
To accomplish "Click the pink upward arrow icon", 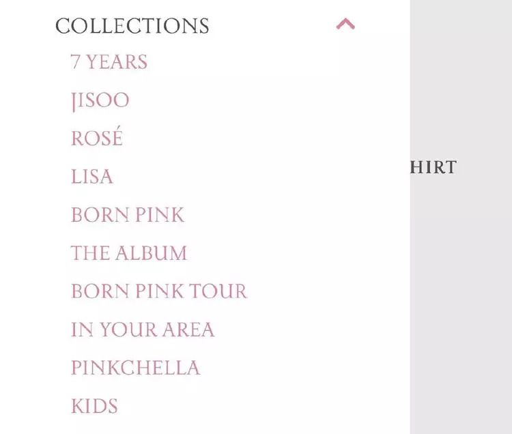I will coord(345,25).
